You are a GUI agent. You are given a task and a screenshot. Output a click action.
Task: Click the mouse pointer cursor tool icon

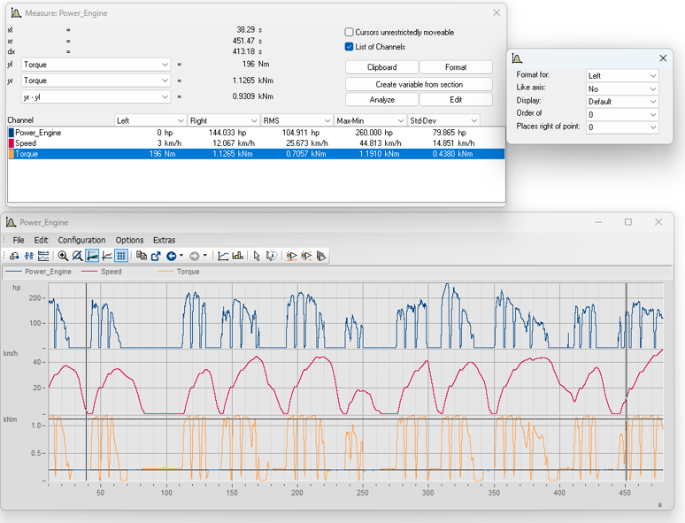(x=257, y=256)
